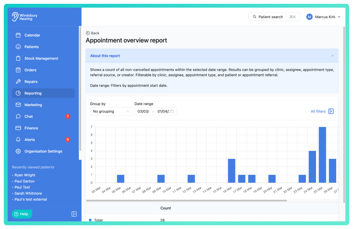Viewport: 353px width, 229px height.
Task: Click the chart horizontal scrollbar
Action: [x=186, y=200]
